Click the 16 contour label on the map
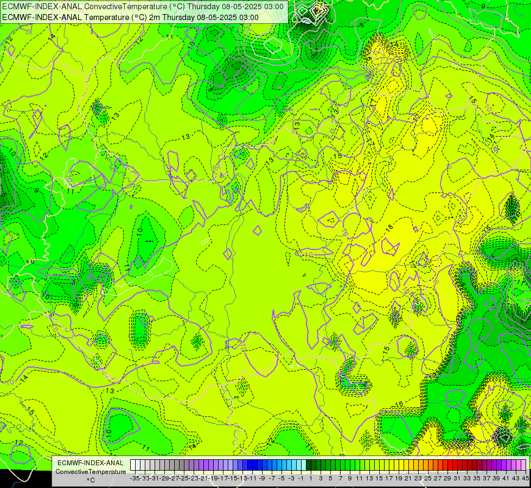The height and width of the screenshot is (488, 531). pos(399,404)
